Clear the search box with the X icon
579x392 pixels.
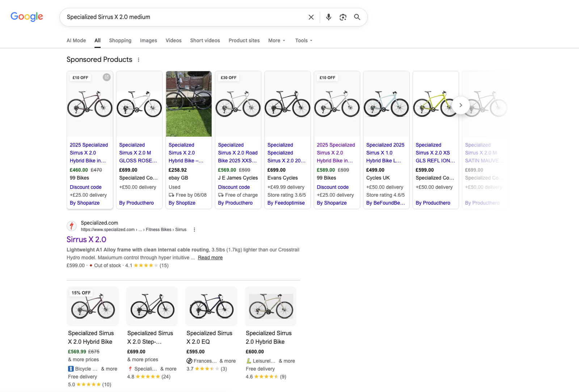[x=311, y=17]
